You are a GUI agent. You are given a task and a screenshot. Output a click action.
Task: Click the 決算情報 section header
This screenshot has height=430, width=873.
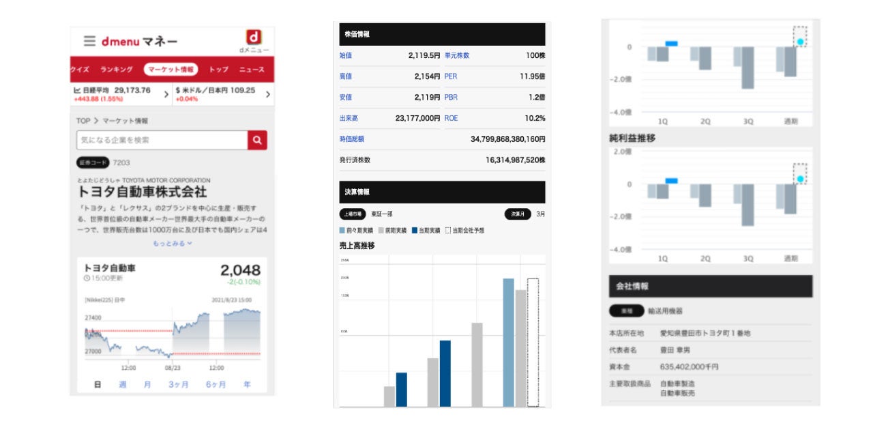pos(442,192)
